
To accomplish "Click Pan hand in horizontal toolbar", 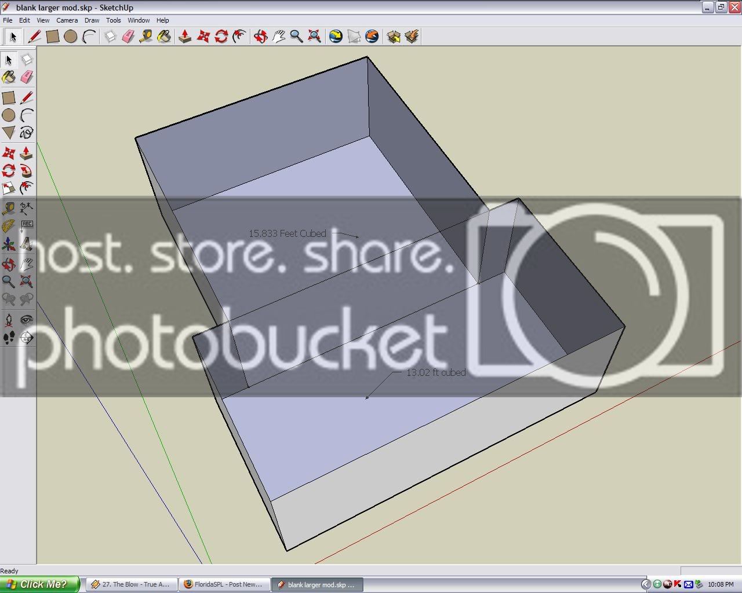I will click(x=278, y=37).
